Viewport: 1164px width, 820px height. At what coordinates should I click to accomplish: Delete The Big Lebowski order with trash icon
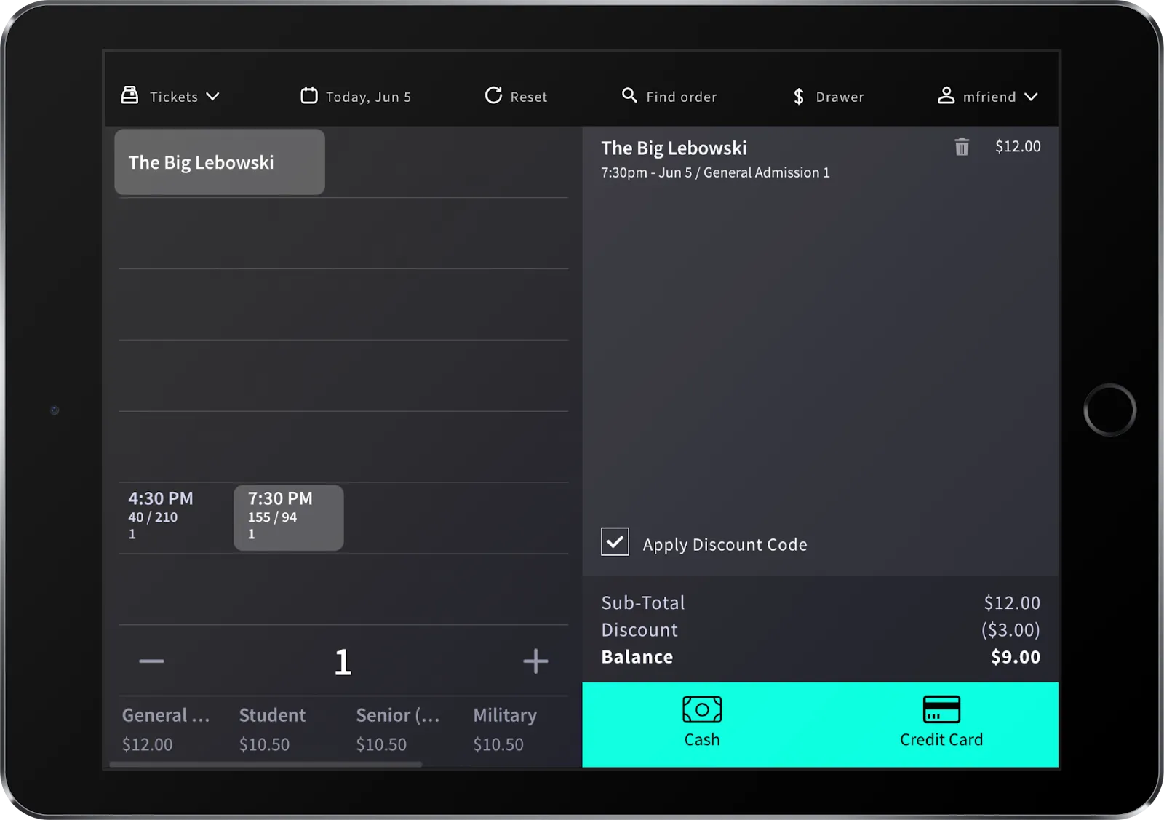coord(962,147)
